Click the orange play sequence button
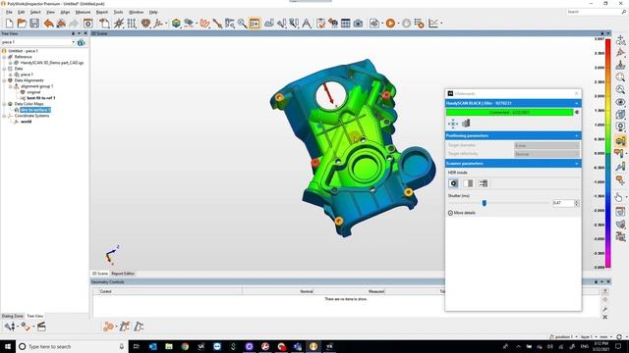This screenshot has height=353, width=629. pyautogui.click(x=390, y=24)
